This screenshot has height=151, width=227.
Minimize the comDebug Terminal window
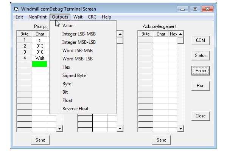click(182, 9)
